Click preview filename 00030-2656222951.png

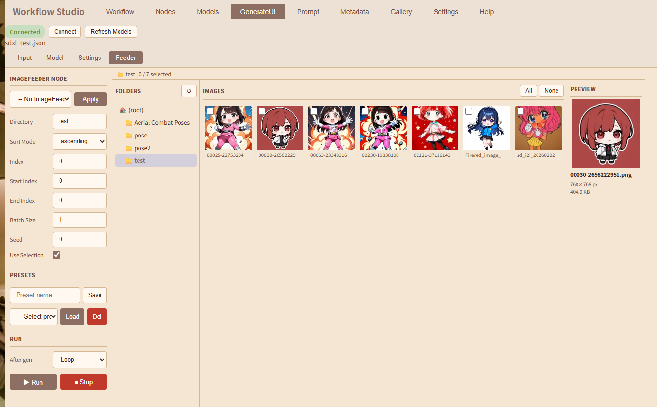click(601, 175)
